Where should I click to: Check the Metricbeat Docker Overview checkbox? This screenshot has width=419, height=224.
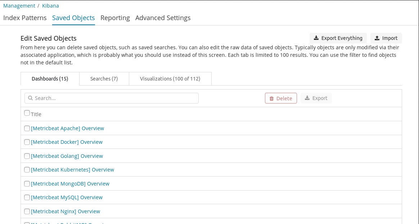coord(27,142)
